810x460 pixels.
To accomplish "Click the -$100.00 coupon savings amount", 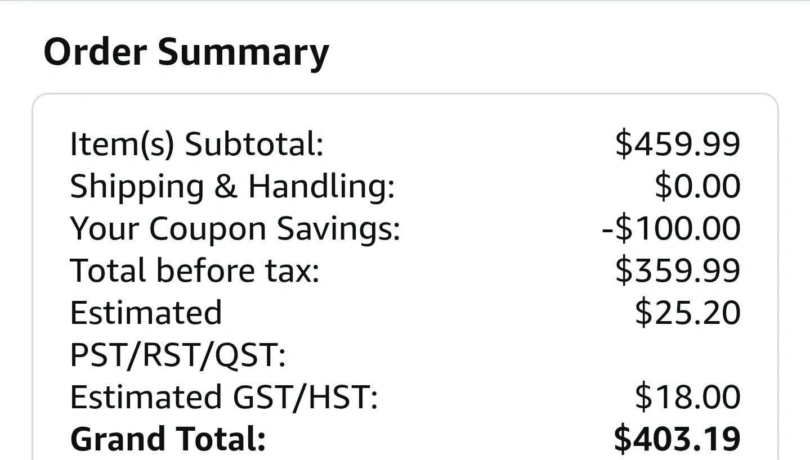I will (670, 228).
